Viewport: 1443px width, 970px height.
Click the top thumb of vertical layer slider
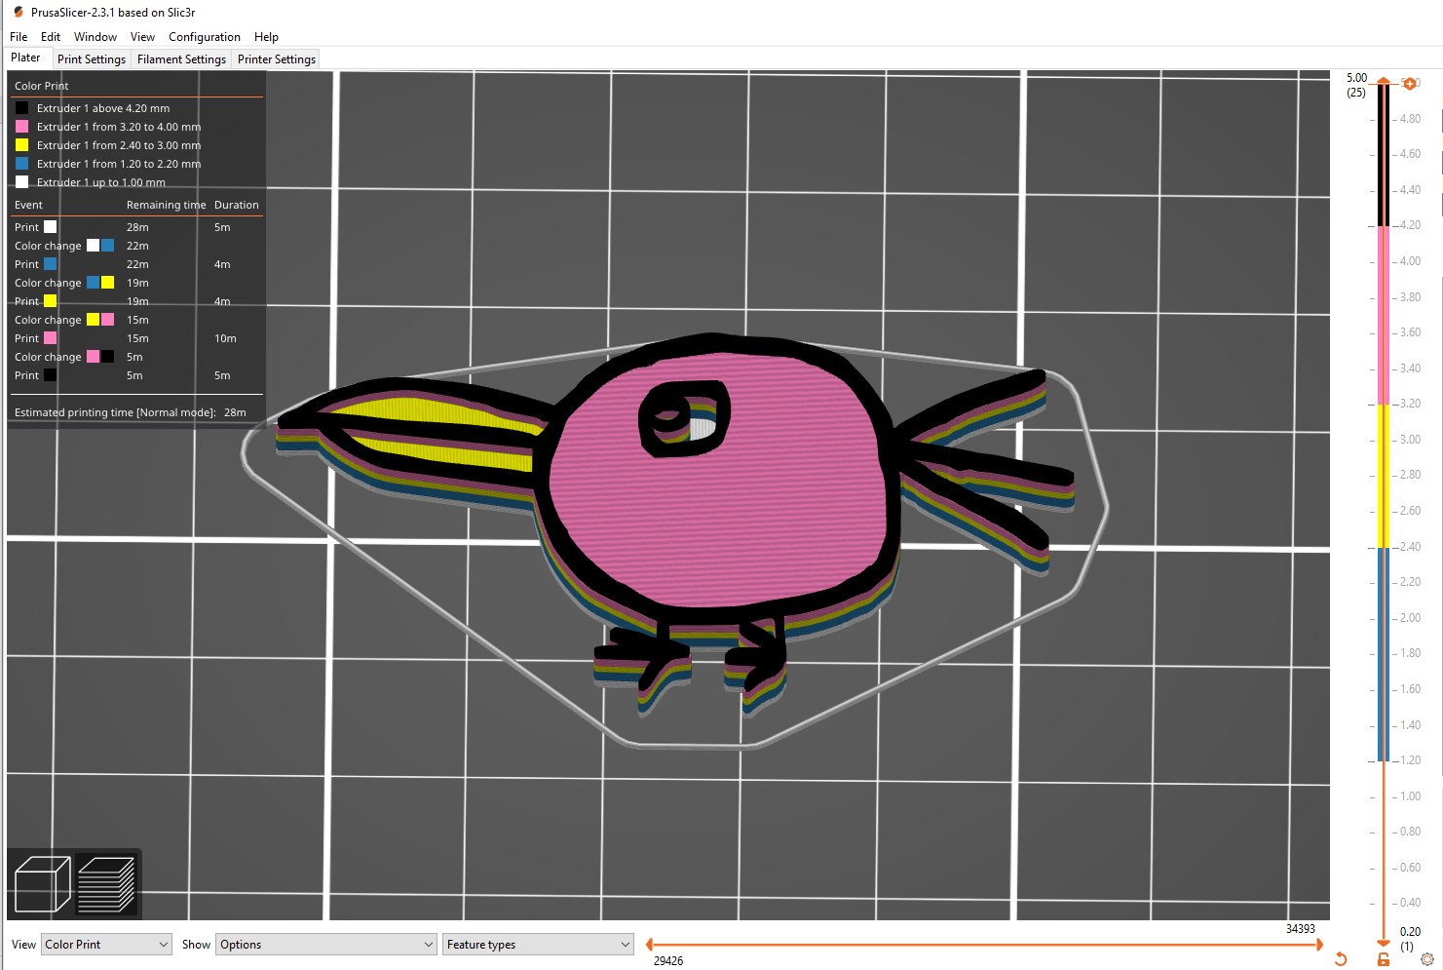[x=1384, y=82]
